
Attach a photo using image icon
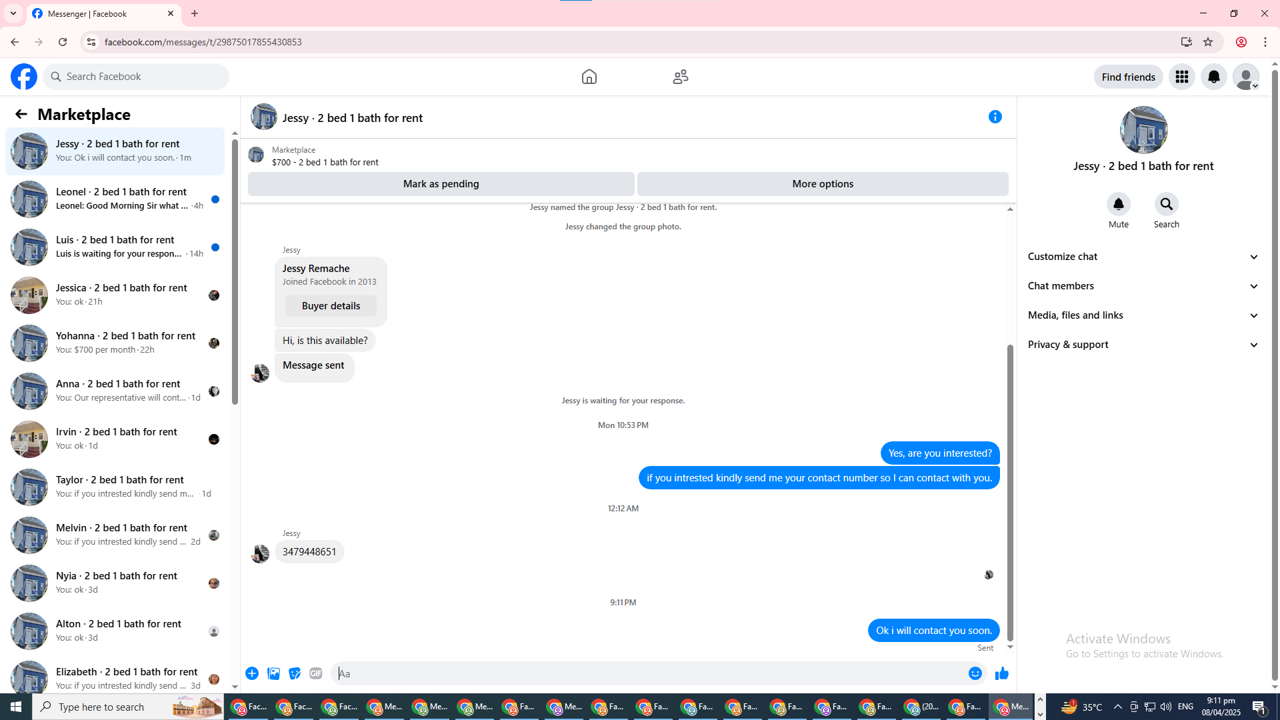(273, 674)
